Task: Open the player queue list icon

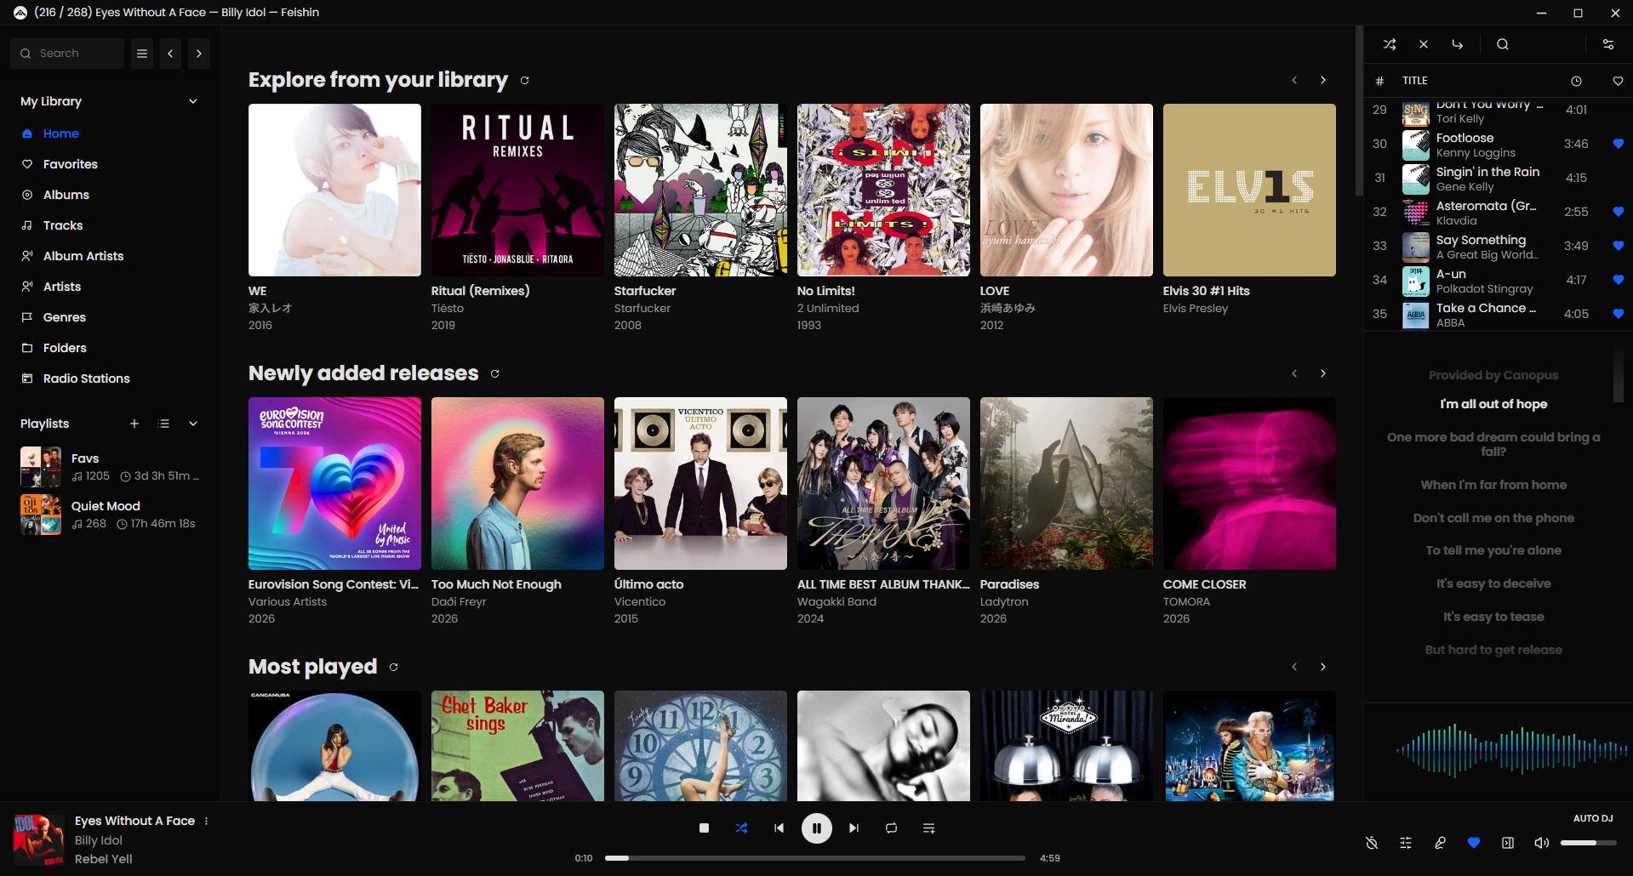Action: [x=928, y=828]
